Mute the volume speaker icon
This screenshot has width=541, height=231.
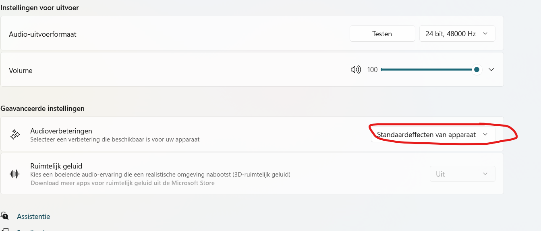355,70
